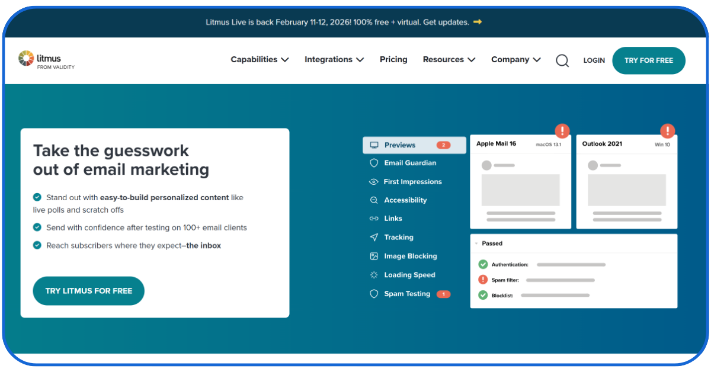Click the red alert badge on Outlook 2021

(x=668, y=131)
